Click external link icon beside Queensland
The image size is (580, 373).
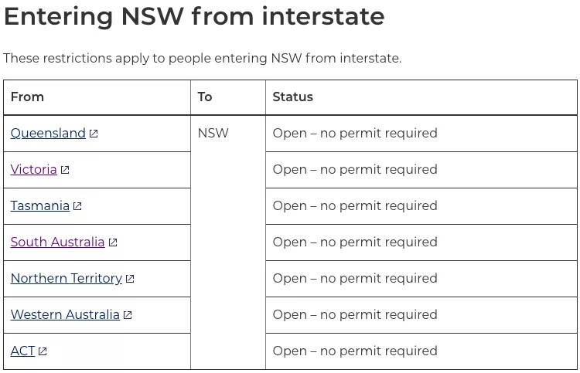94,134
